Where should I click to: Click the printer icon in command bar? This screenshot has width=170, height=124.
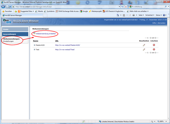click(x=133, y=15)
